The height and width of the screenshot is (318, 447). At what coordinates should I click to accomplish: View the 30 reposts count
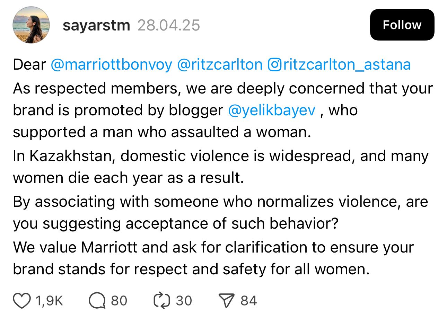point(184,300)
